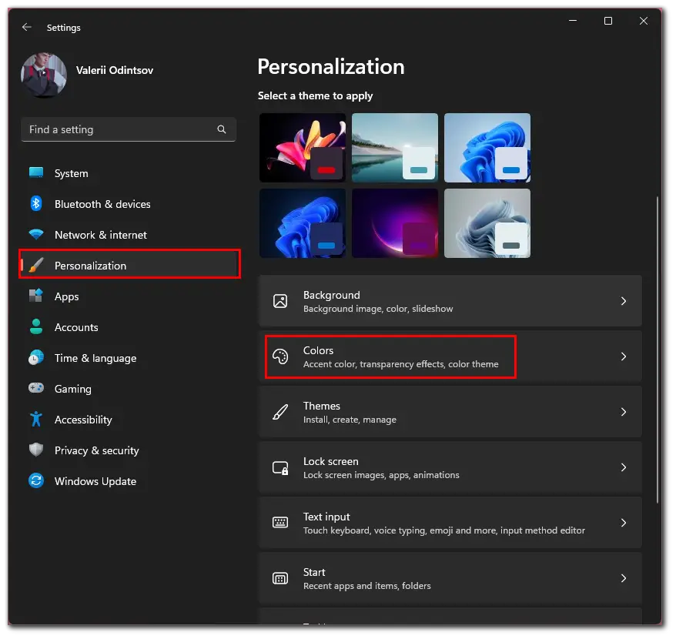Expand the Background settings chevron
This screenshot has width=676, height=639.
624,301
